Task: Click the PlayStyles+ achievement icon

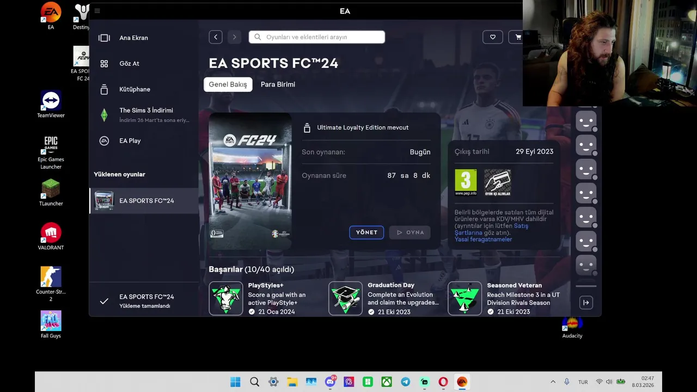Action: coord(226,298)
